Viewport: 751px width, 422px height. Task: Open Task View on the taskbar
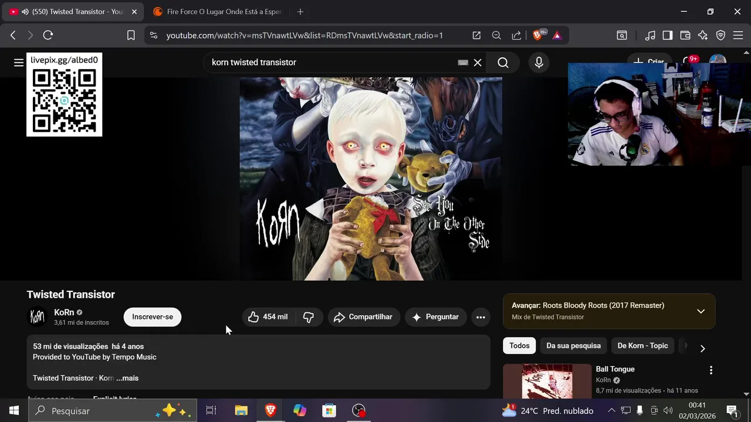tap(211, 411)
